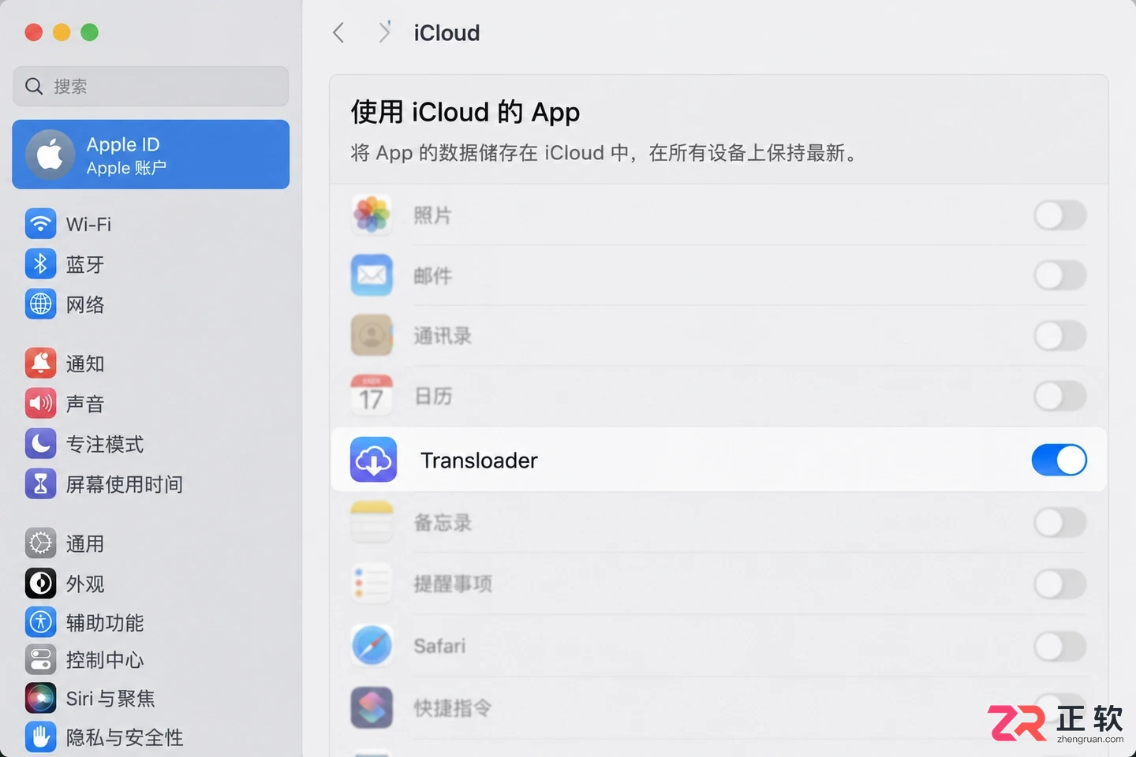Click the Wi-Fi icon in sidebar
Viewport: 1136px width, 757px height.
(40, 224)
